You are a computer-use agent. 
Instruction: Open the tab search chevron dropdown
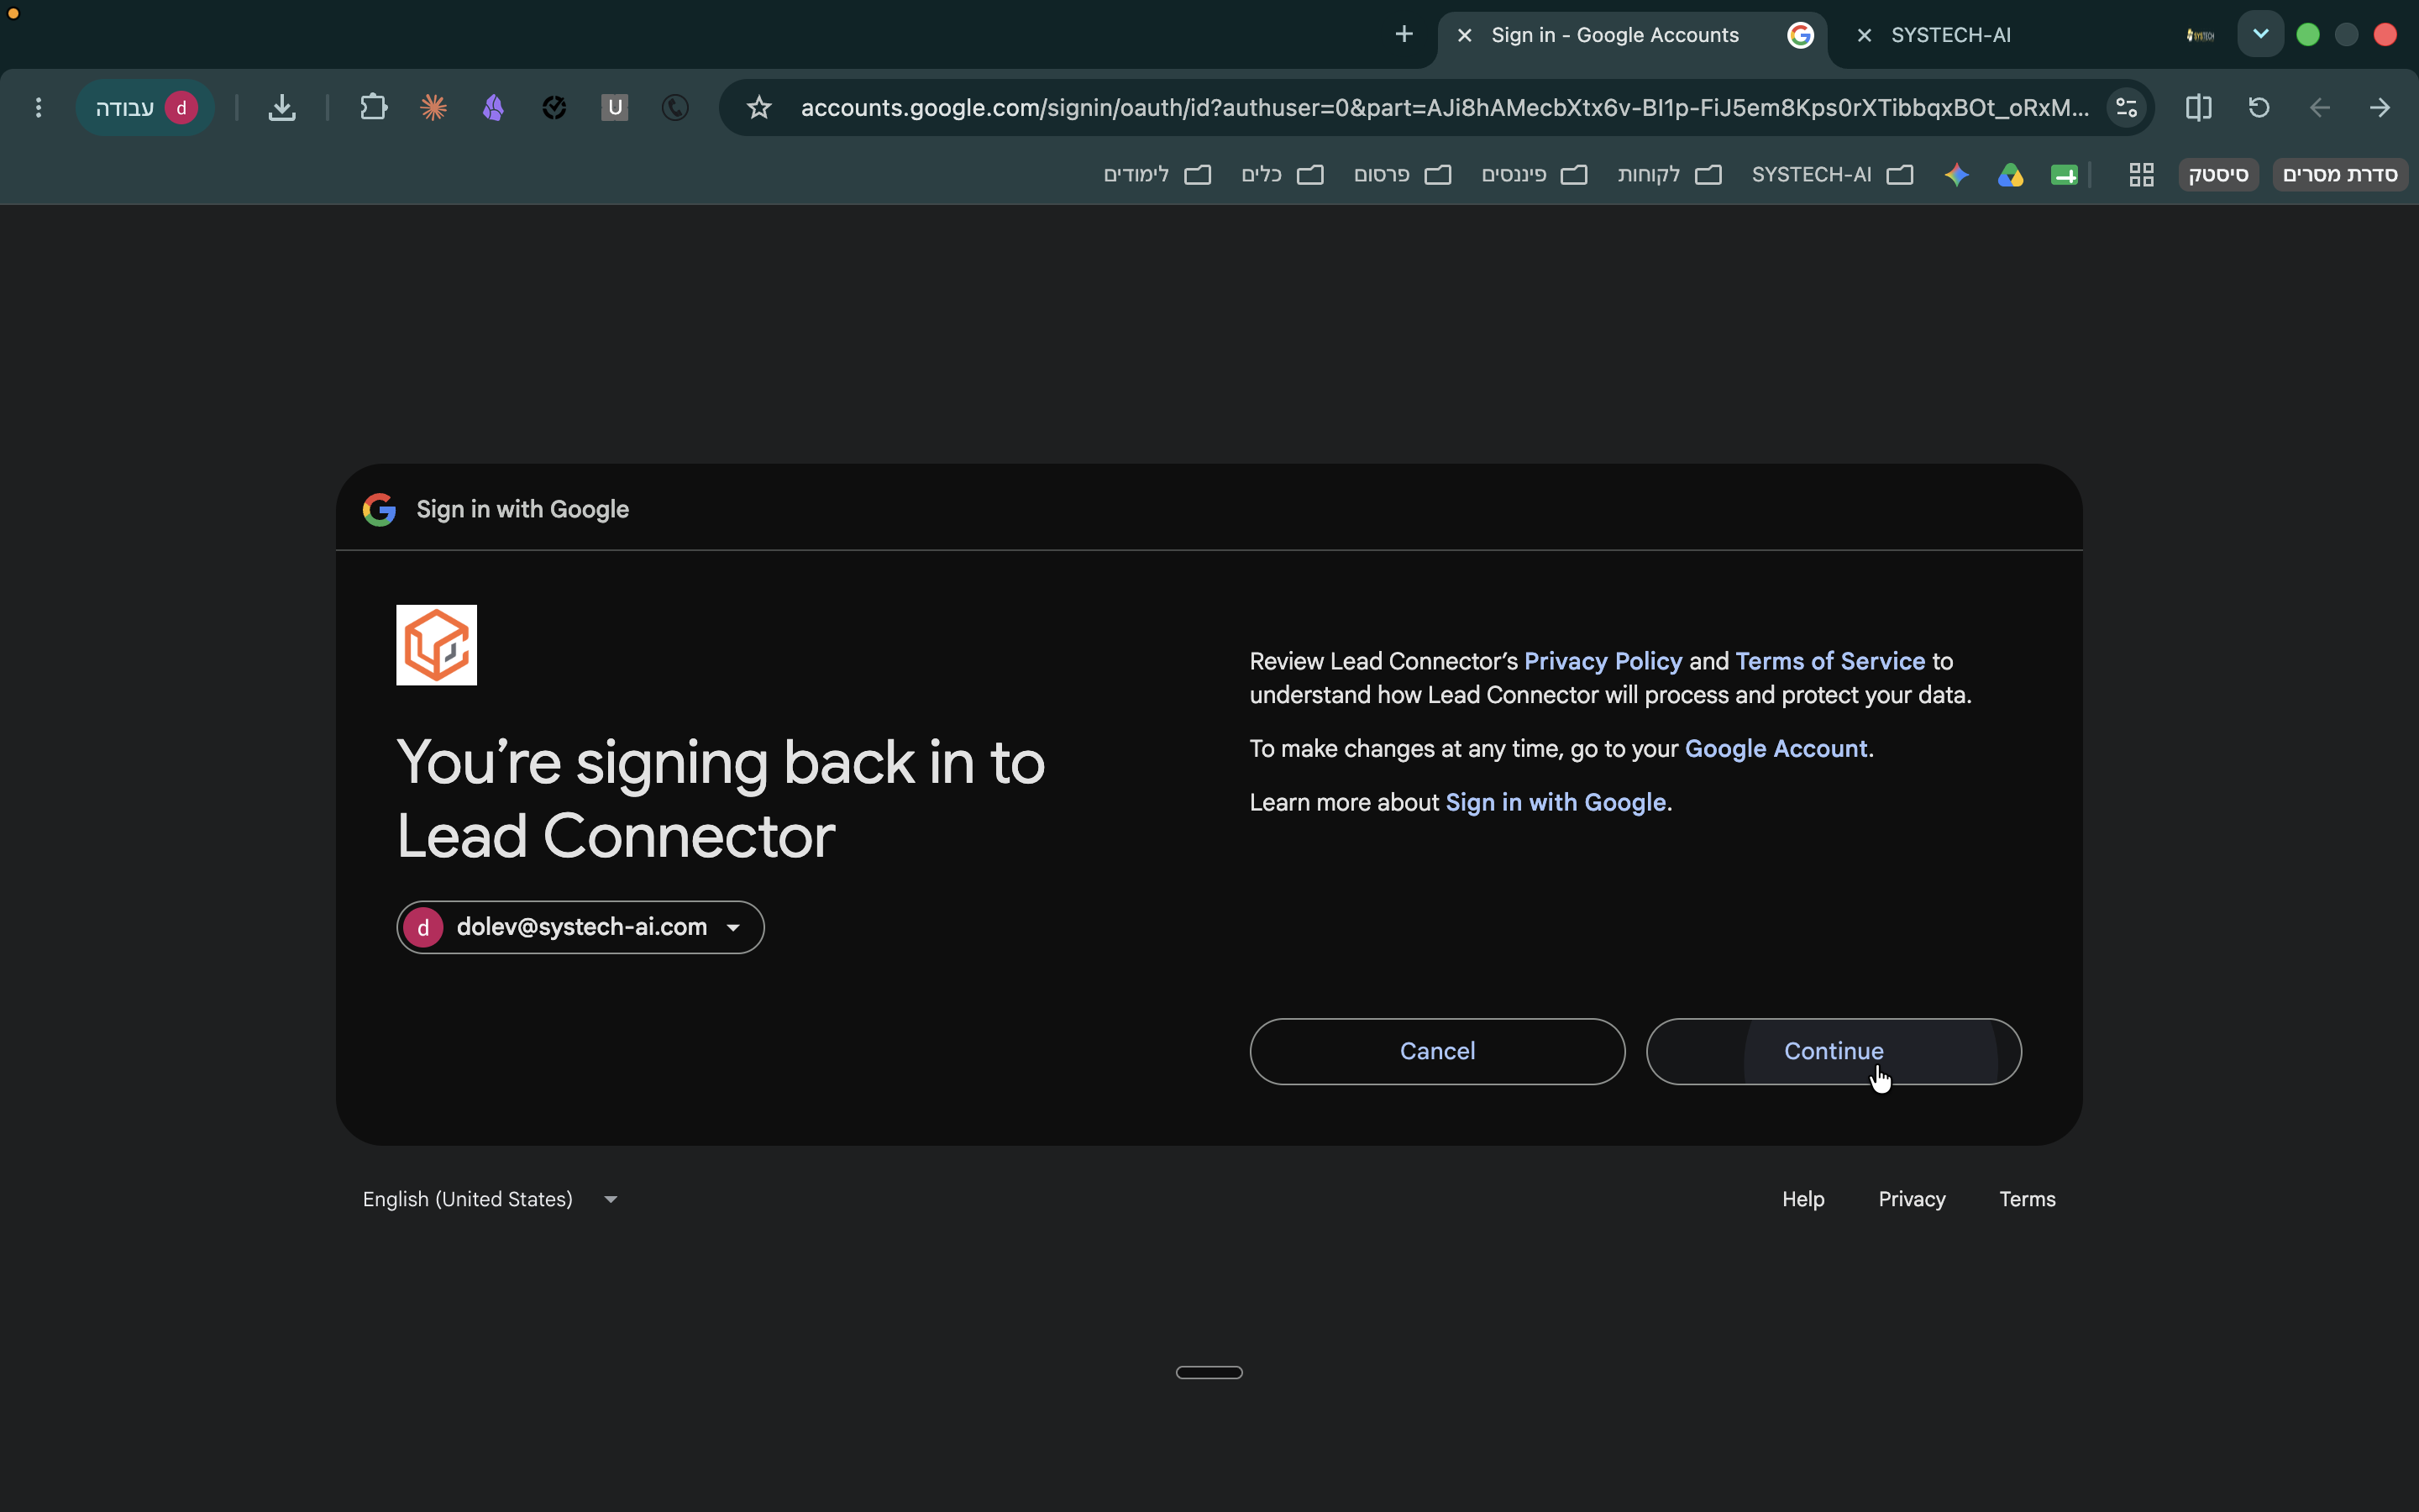point(2260,34)
